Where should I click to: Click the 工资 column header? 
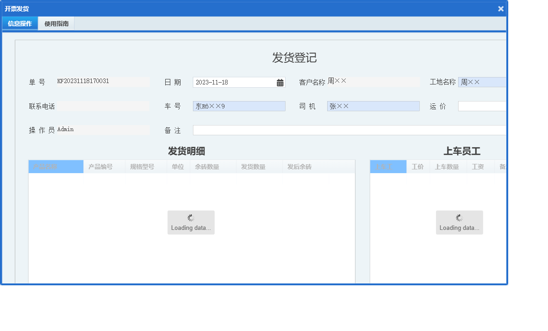pyautogui.click(x=478, y=166)
